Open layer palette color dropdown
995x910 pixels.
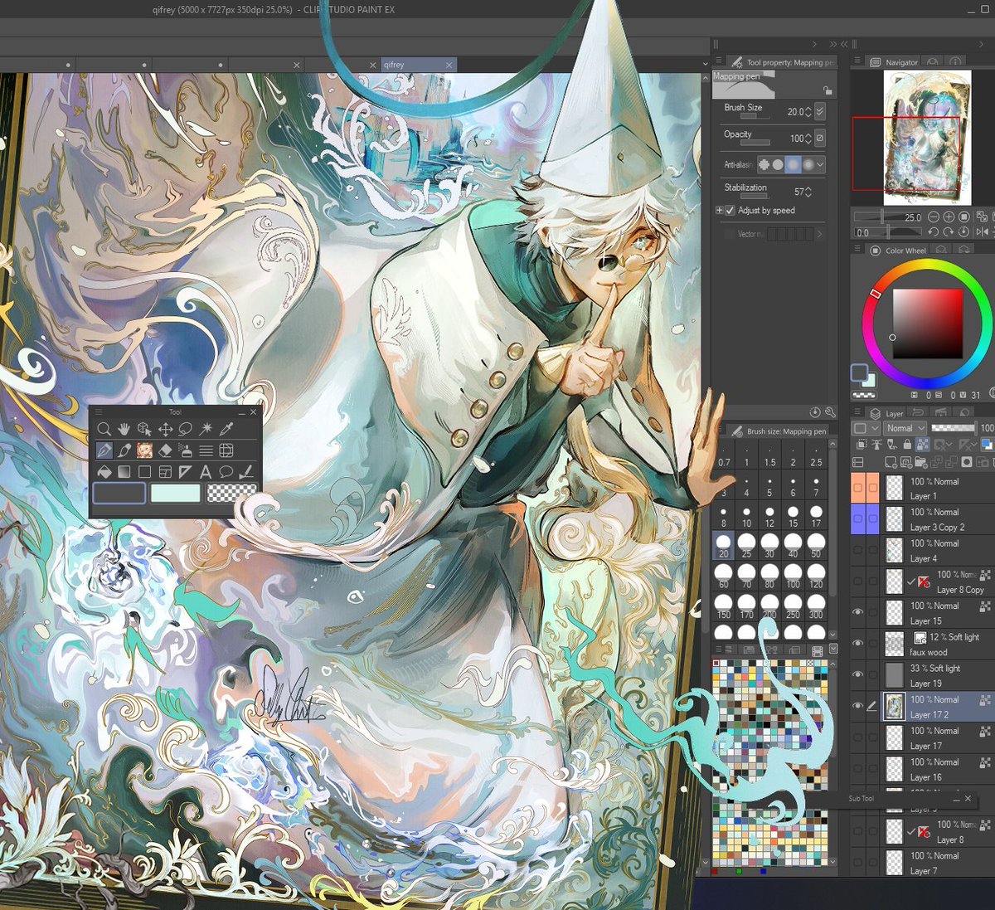tap(866, 428)
